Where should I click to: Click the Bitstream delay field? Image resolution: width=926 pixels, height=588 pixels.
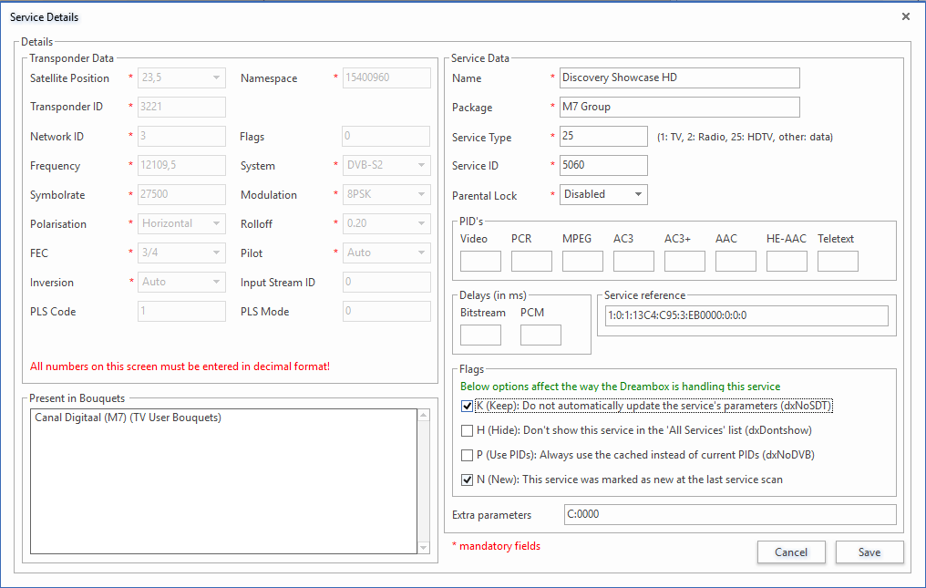(480, 335)
